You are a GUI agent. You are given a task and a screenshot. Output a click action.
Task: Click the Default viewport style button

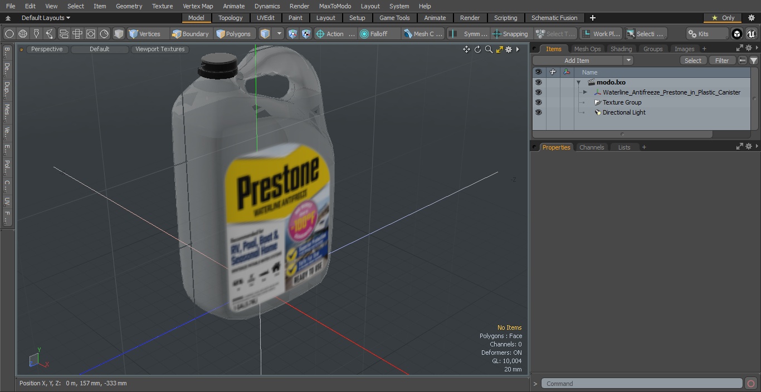(x=99, y=49)
